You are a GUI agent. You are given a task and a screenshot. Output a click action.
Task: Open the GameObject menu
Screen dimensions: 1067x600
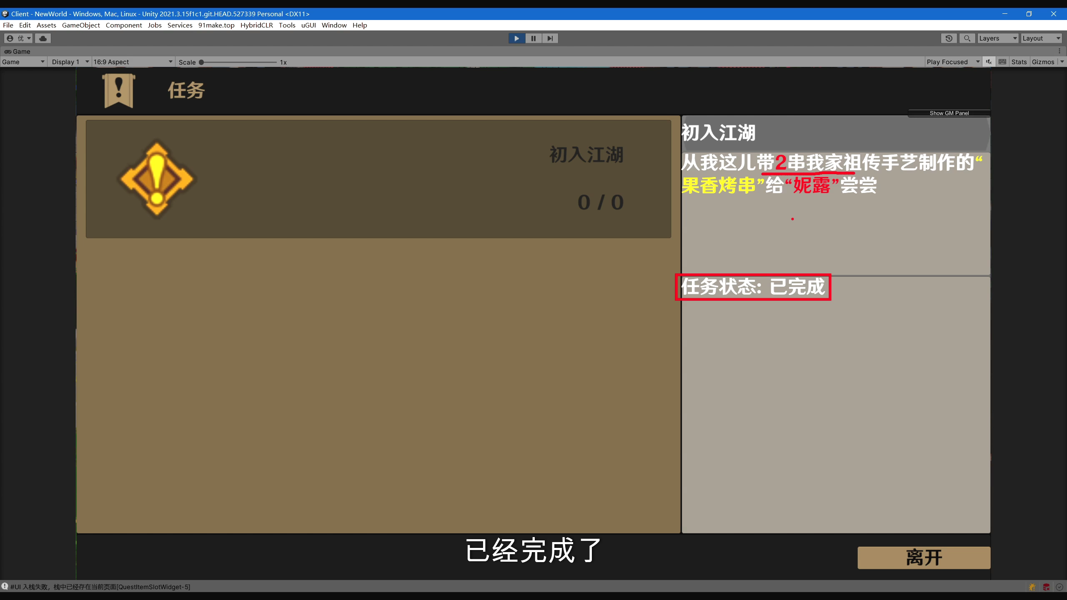pos(81,25)
